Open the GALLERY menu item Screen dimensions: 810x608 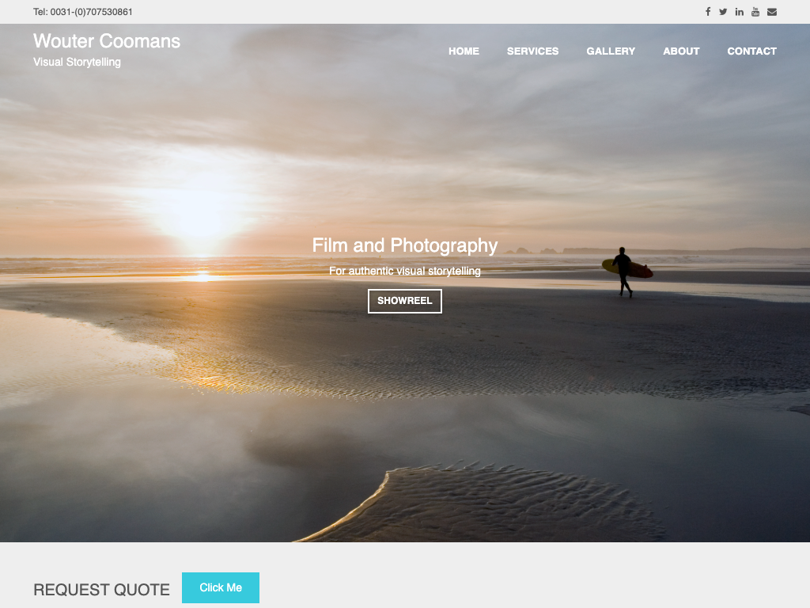point(611,51)
